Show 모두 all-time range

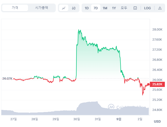pos(124,8)
